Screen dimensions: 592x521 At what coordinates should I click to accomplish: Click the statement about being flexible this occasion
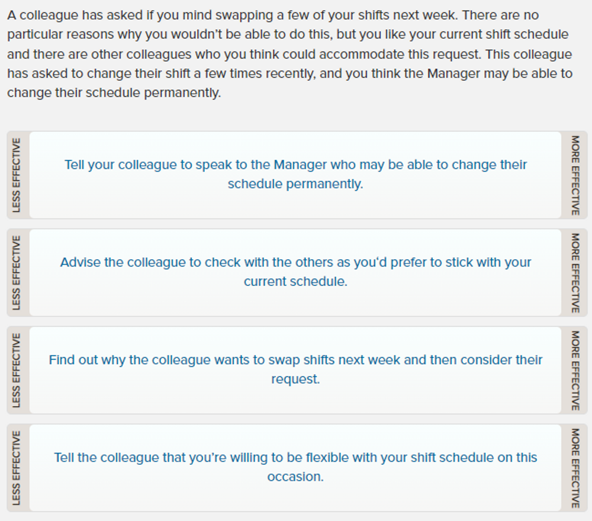[295, 467]
